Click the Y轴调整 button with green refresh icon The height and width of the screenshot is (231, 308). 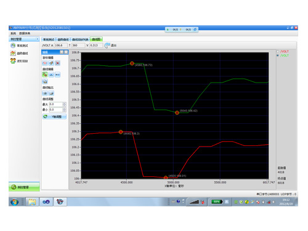54,116
